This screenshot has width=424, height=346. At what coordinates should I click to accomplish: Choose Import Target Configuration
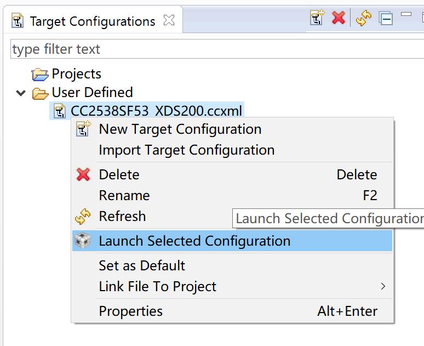186,150
